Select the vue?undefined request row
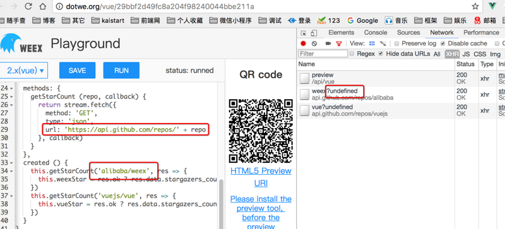This screenshot has height=229, width=505. point(401,110)
